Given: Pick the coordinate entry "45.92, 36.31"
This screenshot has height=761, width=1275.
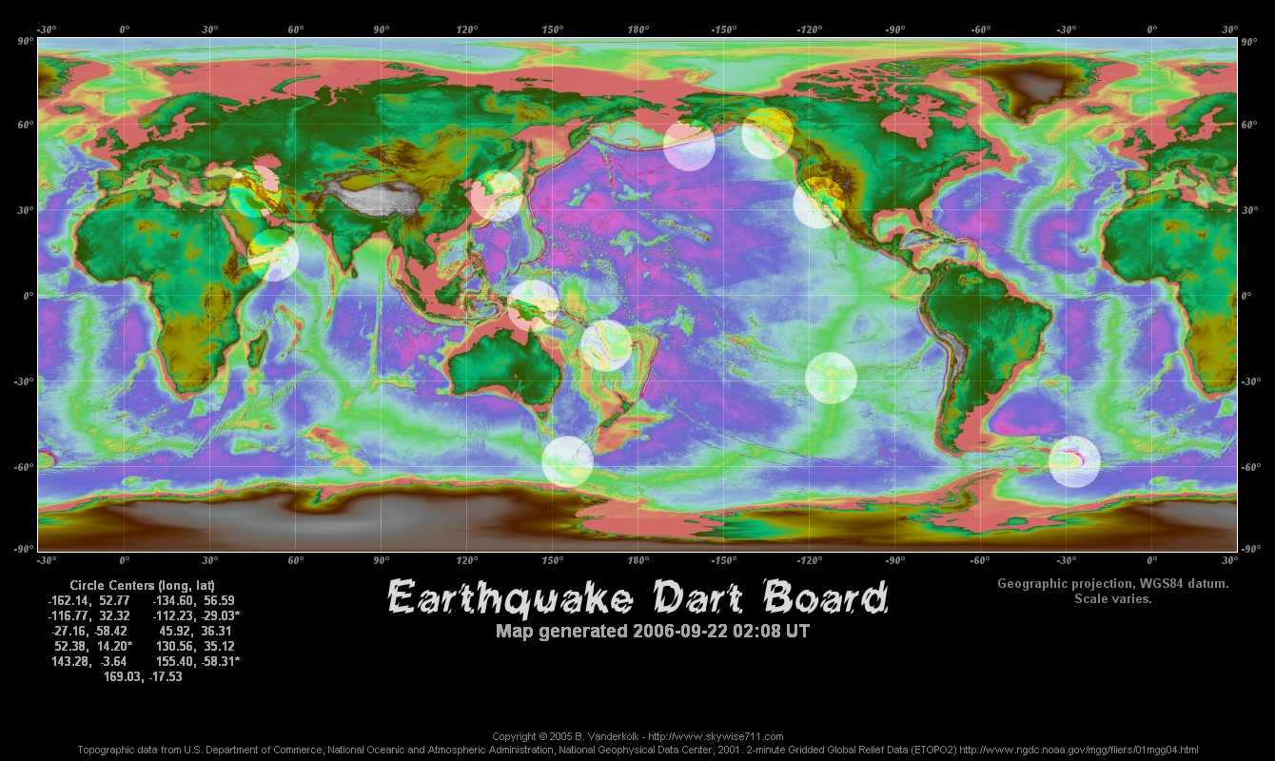Looking at the screenshot, I should [195, 632].
